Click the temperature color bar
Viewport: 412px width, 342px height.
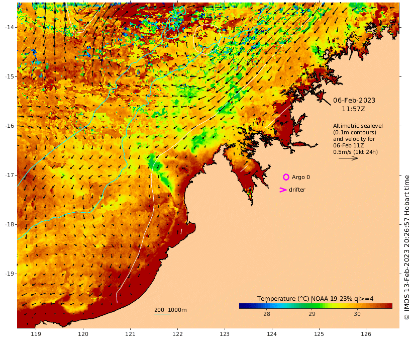pos(316,306)
